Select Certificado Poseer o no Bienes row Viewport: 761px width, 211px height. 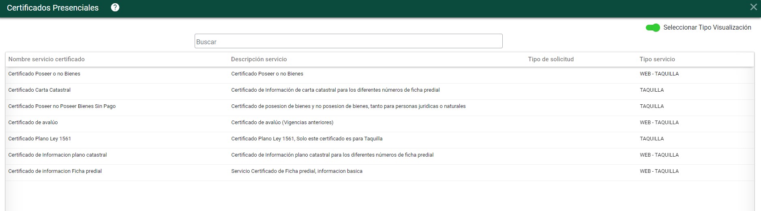coord(44,74)
